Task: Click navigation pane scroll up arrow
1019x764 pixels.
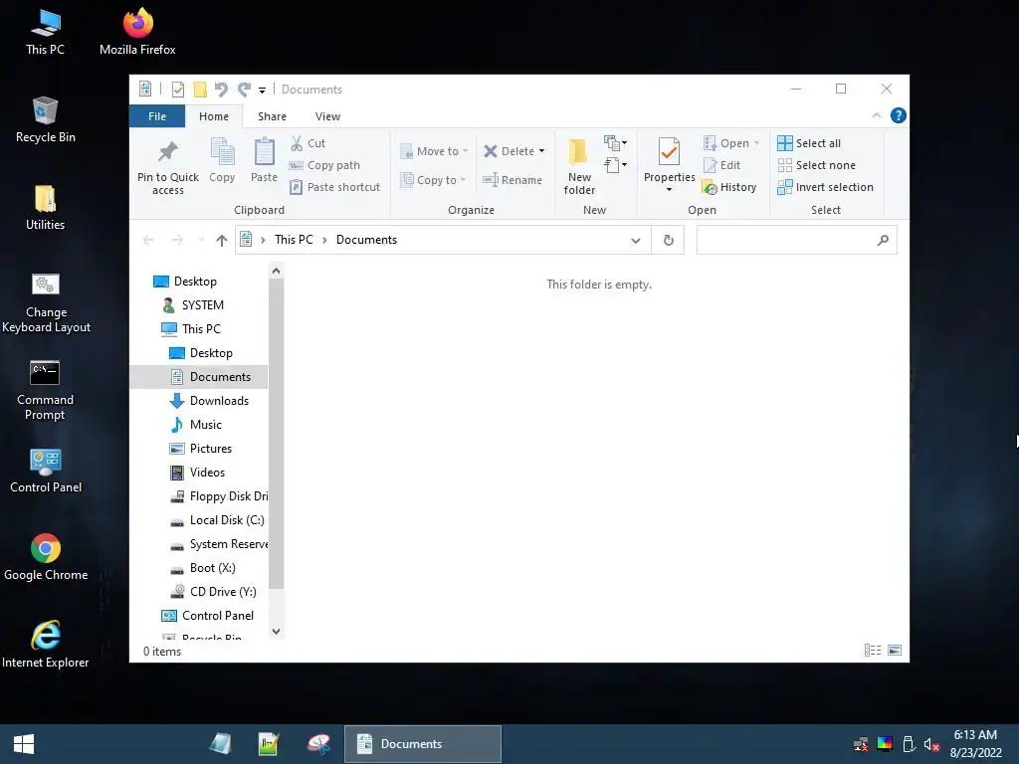Action: point(277,271)
